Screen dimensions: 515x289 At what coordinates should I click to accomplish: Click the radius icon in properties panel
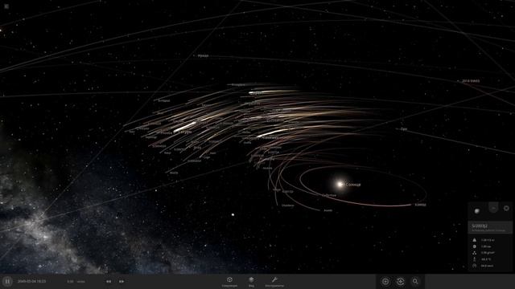tap(474, 246)
